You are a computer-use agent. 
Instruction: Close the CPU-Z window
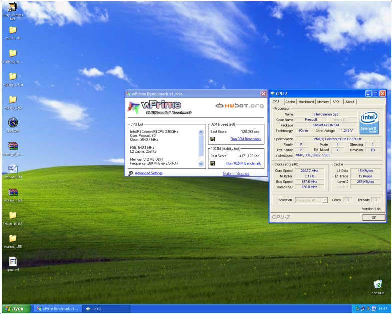(x=382, y=94)
